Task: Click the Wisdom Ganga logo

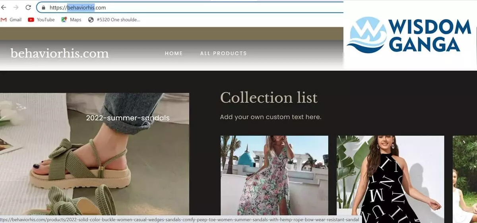Action: point(409,35)
